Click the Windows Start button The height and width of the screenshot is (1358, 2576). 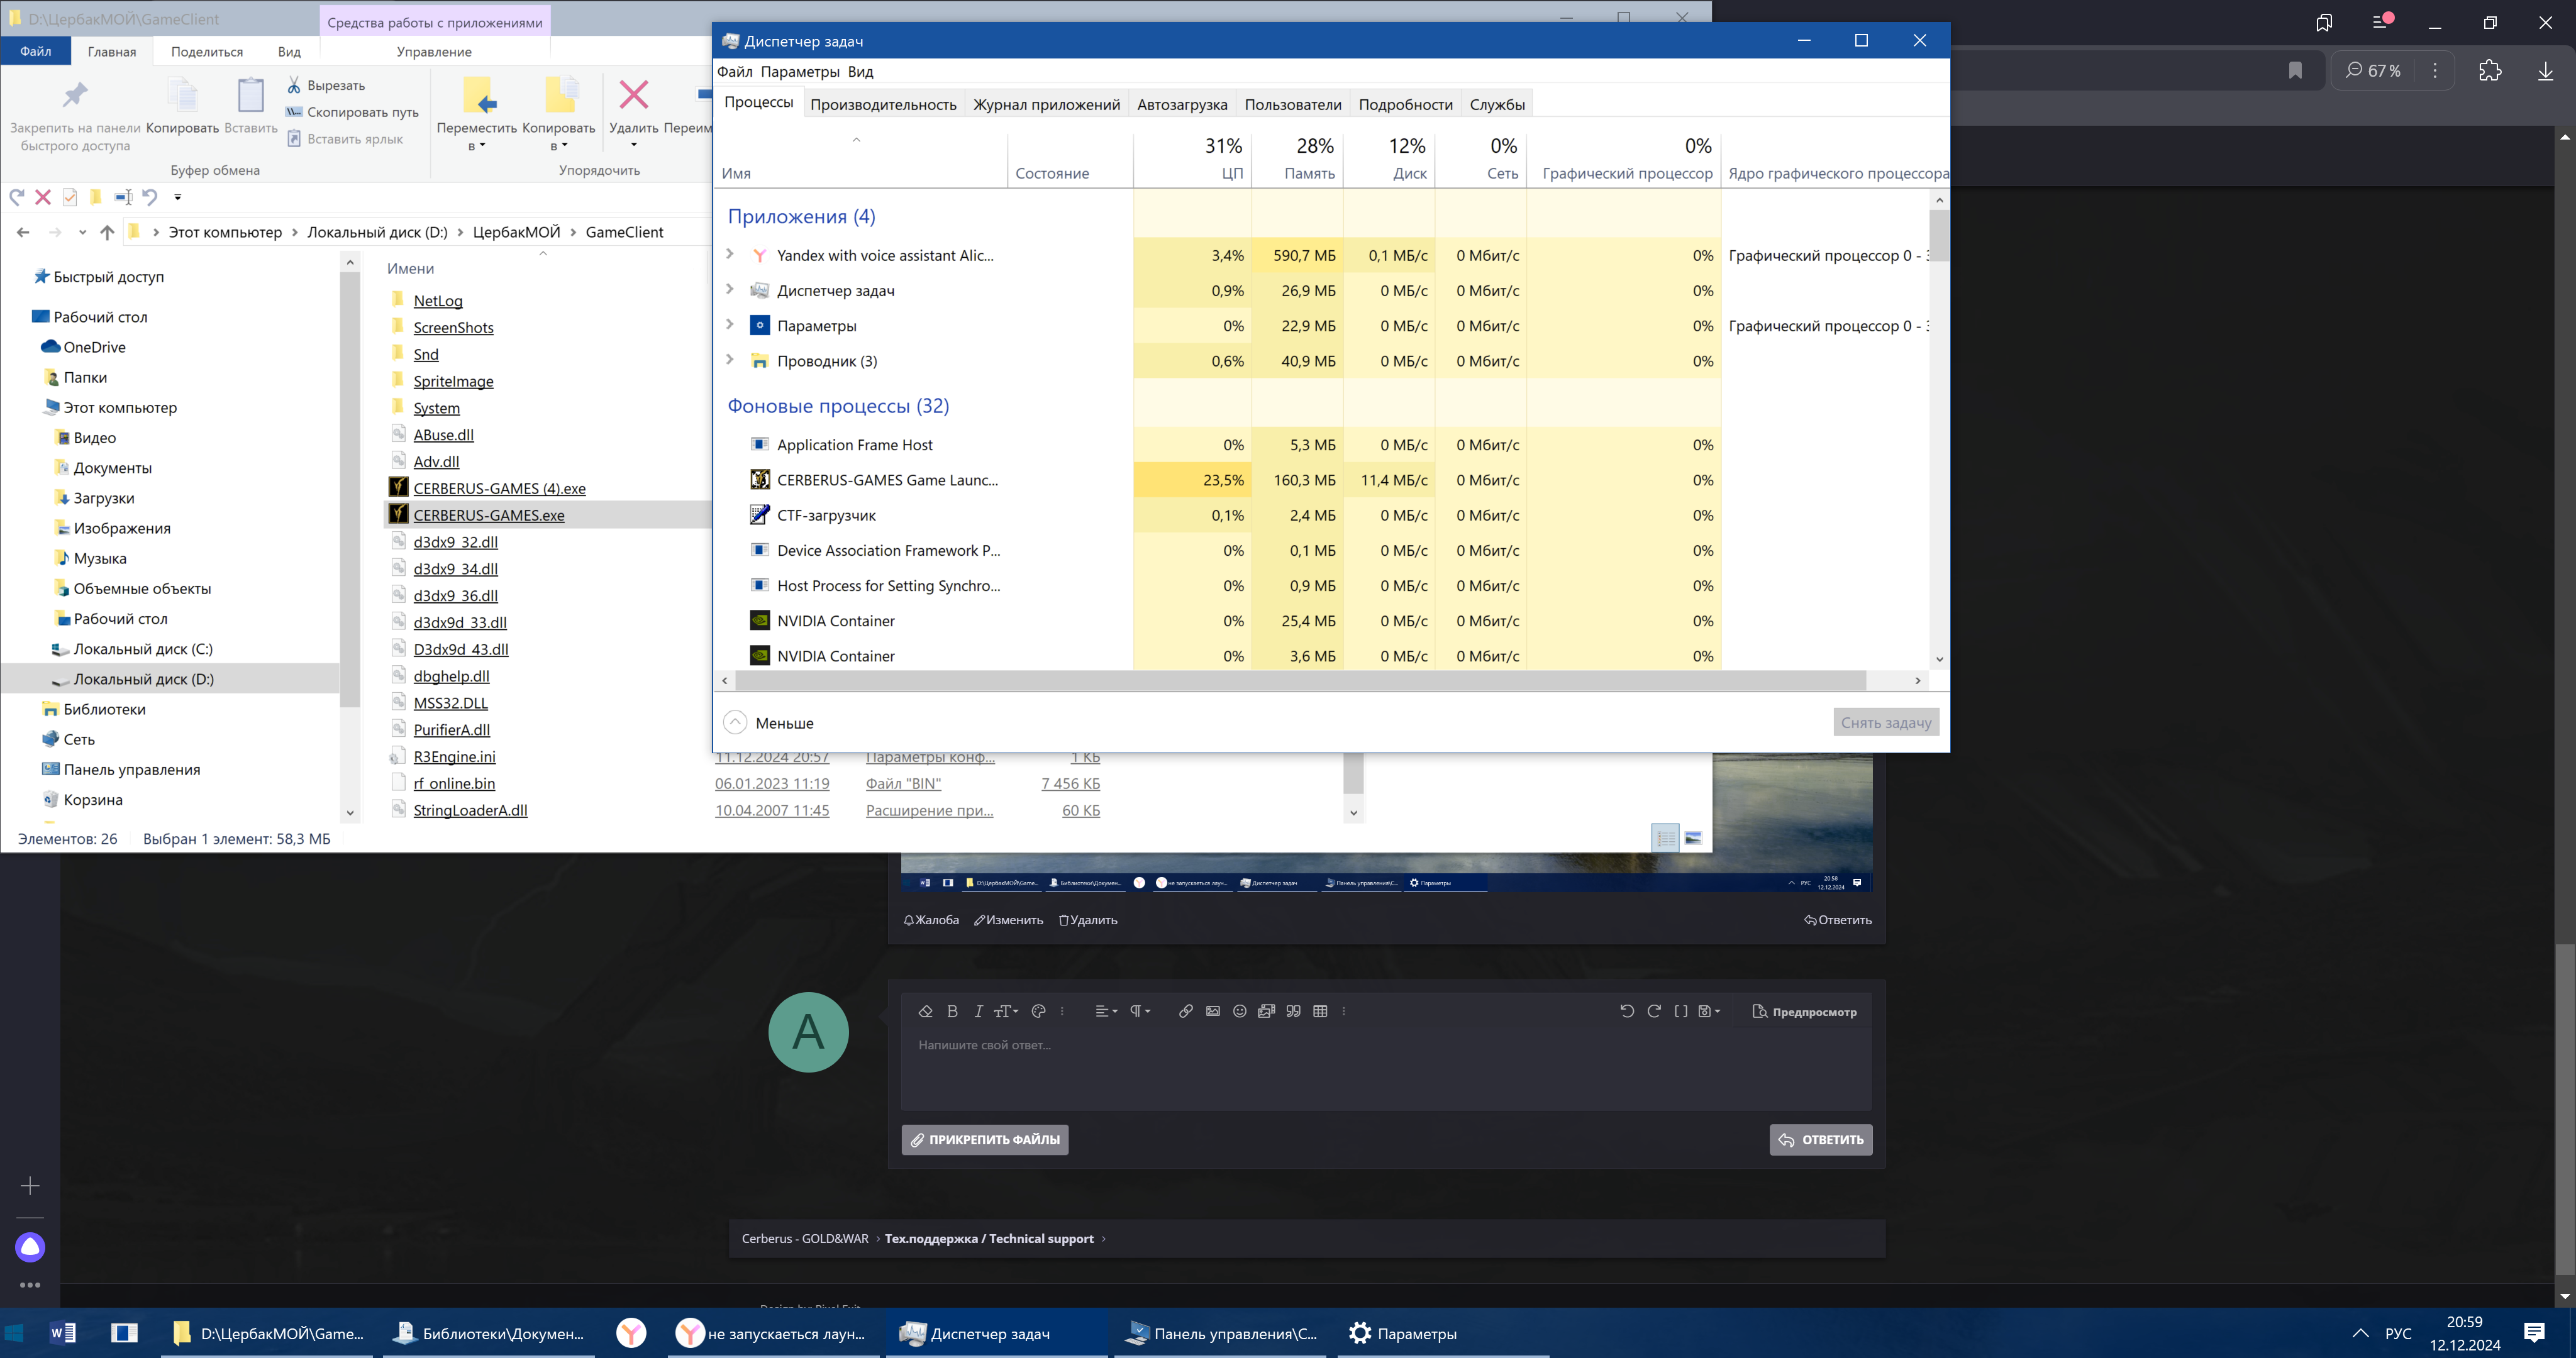pos(14,1333)
